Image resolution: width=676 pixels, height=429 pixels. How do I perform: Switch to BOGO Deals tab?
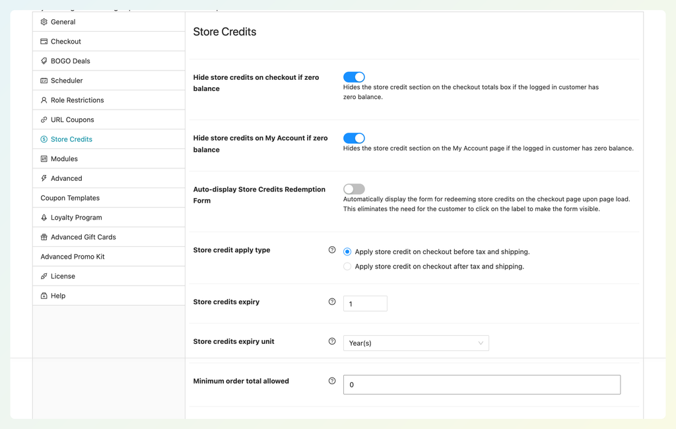pos(109,61)
